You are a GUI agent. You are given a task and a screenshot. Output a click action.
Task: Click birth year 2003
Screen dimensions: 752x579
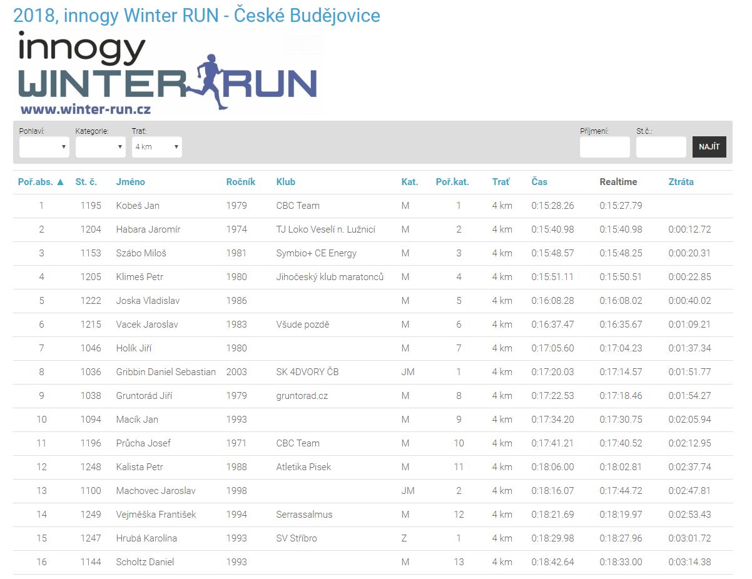coord(236,372)
